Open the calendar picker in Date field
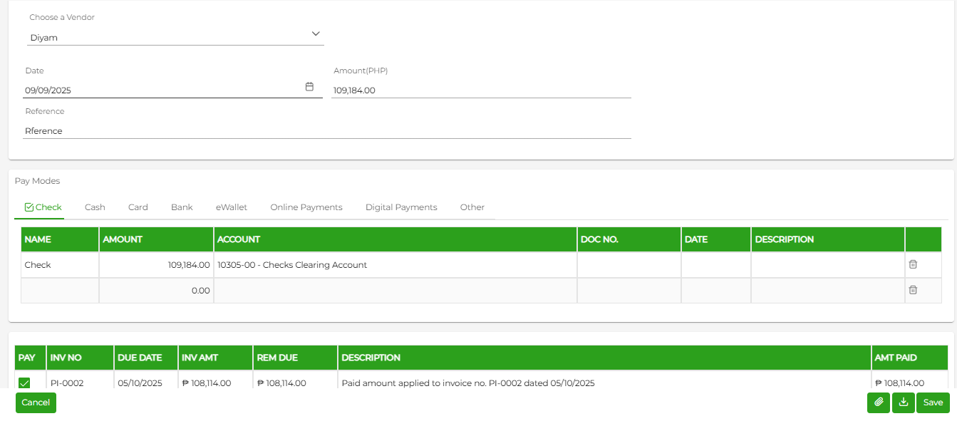This screenshot has width=957, height=421. 309,87
